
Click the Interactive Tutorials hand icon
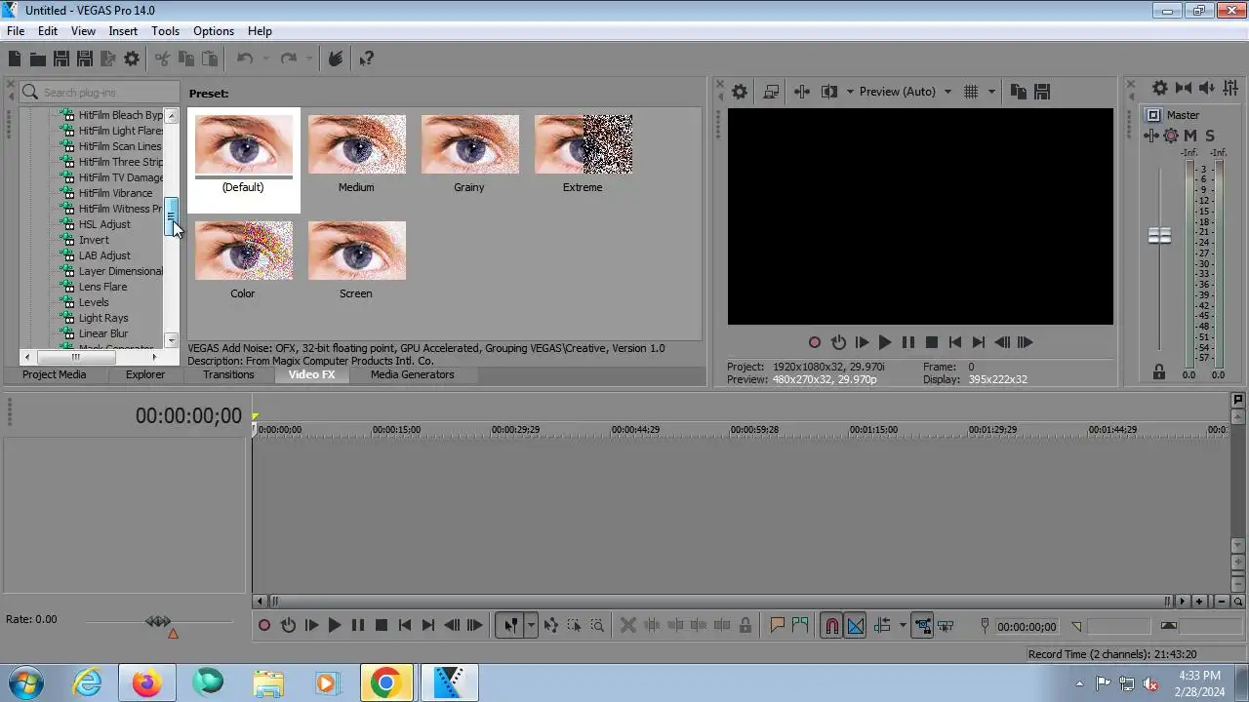point(335,59)
